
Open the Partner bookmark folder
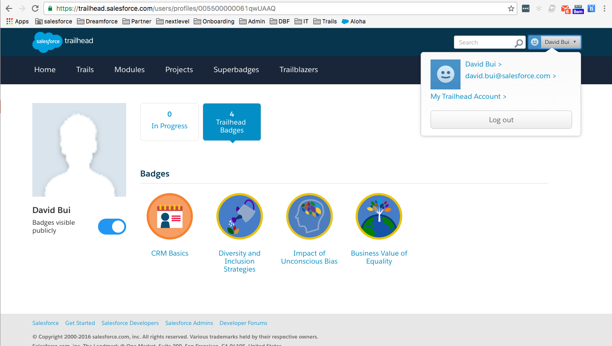[x=137, y=22]
